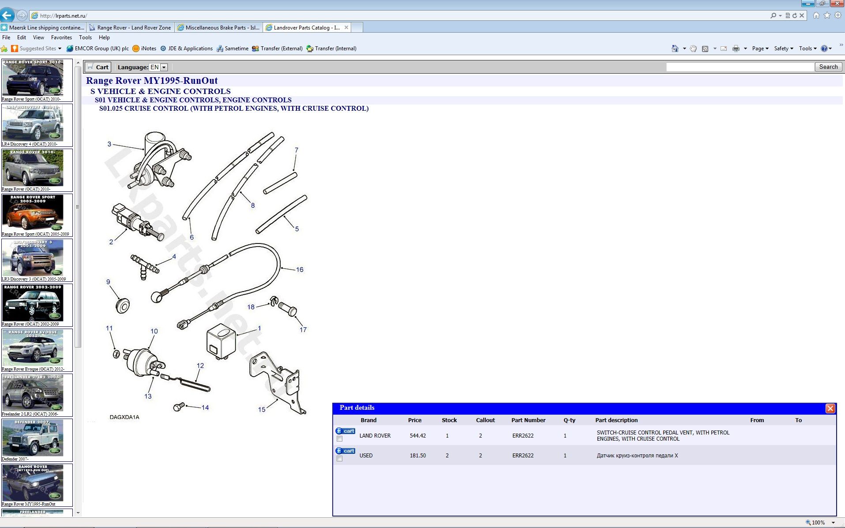Click callout number 16 on the diagram
This screenshot has height=528, width=845.
tap(300, 270)
